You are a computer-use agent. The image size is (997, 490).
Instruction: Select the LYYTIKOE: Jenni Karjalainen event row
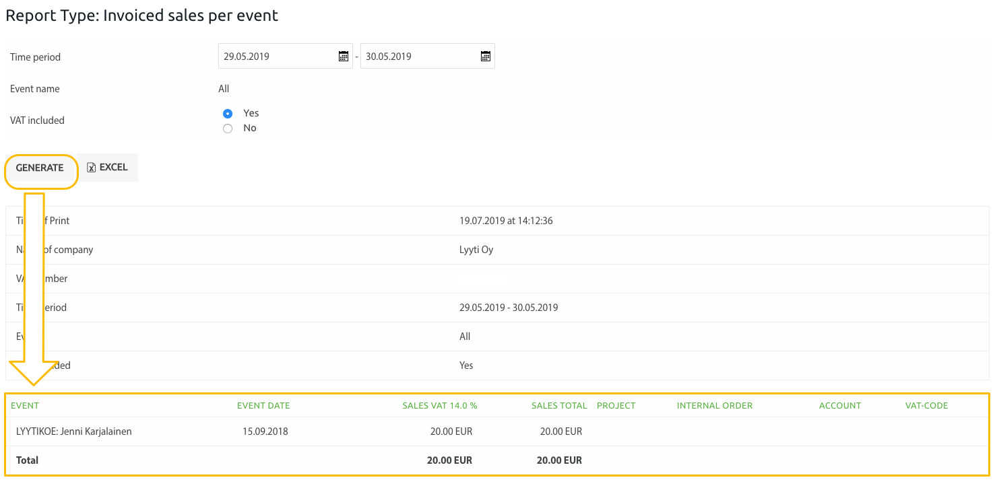coord(497,431)
